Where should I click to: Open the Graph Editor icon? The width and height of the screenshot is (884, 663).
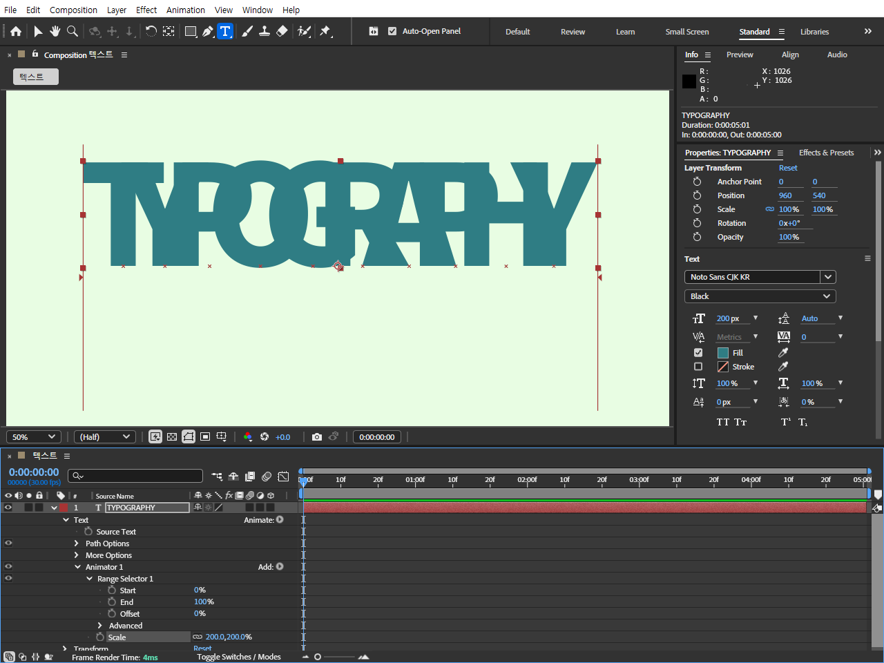click(x=283, y=476)
